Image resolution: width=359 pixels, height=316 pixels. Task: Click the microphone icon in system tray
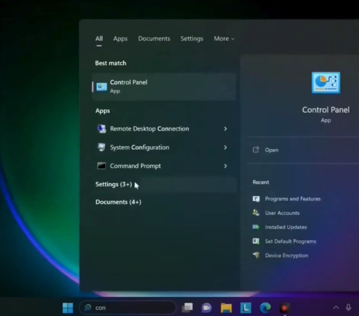tap(348, 308)
